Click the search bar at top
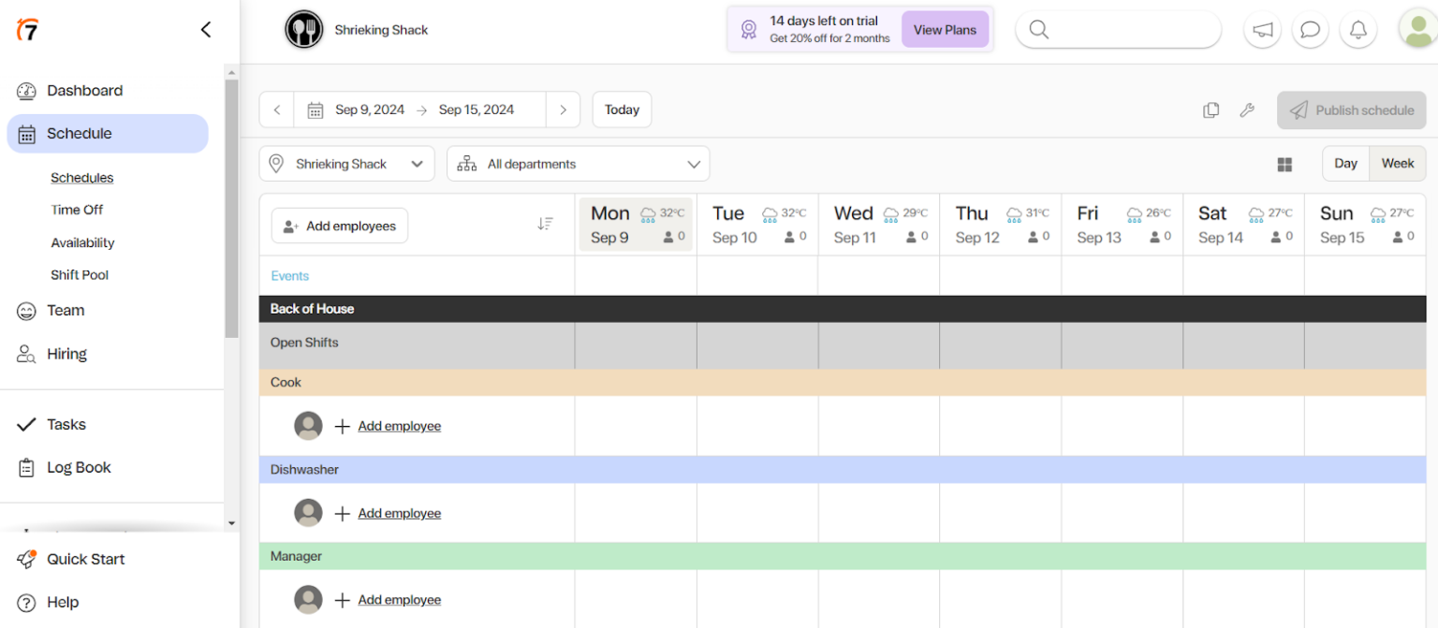Viewport: 1438px width, 628px height. click(x=1117, y=29)
